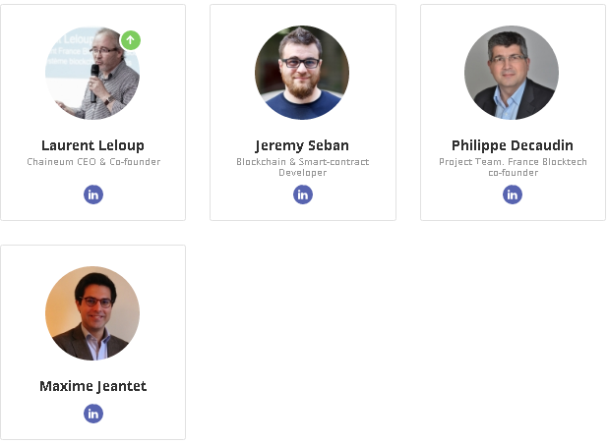This screenshot has height=444, width=608.
Task: Open Laurent Leloup's LinkedIn icon
Action: pos(93,194)
